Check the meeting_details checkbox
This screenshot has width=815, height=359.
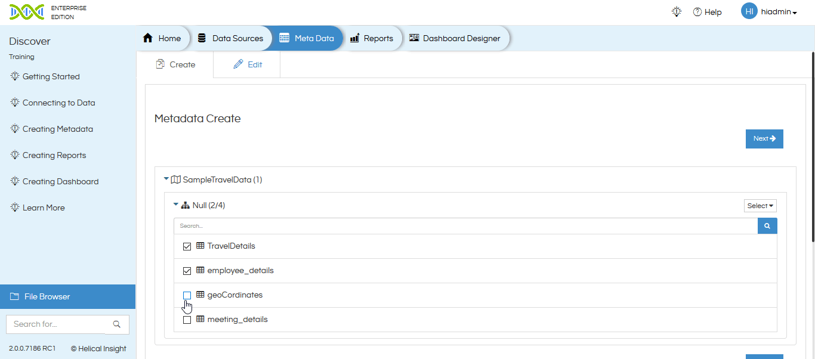pyautogui.click(x=187, y=320)
